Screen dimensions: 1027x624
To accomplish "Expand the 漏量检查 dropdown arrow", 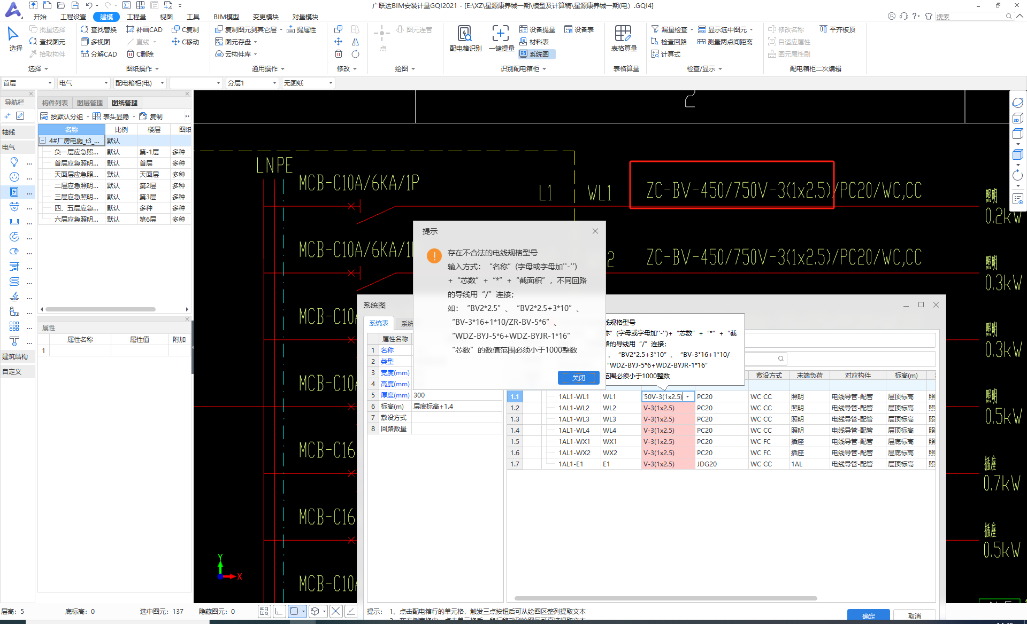I will pos(692,30).
